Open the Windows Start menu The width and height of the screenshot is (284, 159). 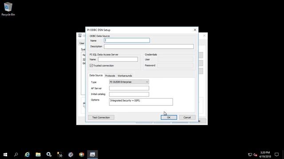[x=5, y=155]
